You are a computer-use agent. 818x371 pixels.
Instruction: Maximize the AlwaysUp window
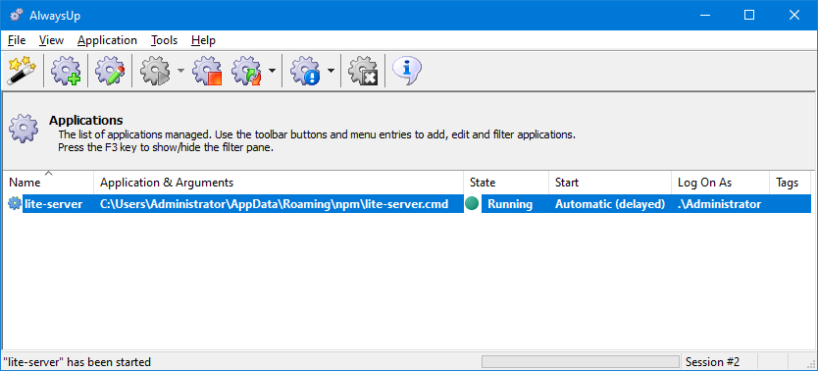tap(749, 15)
